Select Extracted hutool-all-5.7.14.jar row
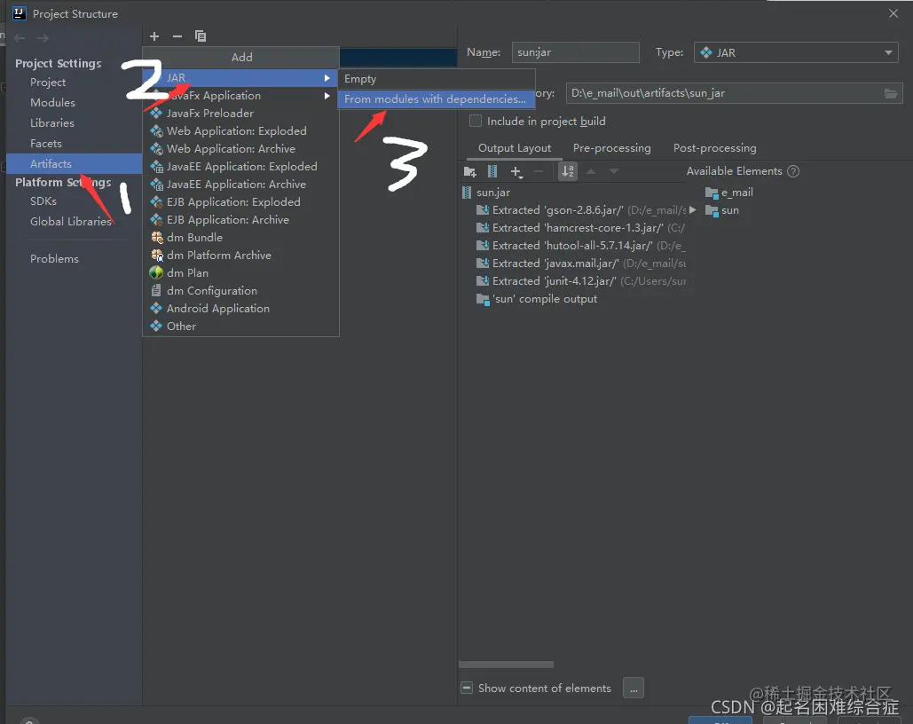This screenshot has width=913, height=724. pos(580,246)
